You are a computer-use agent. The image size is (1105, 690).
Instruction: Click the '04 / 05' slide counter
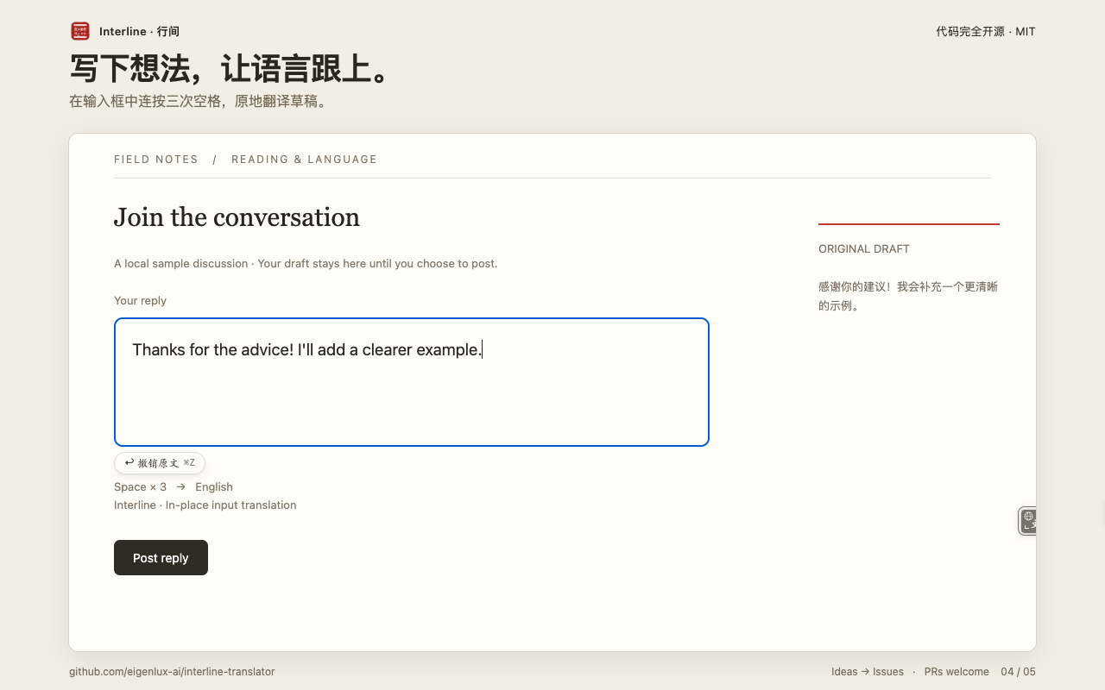point(1019,672)
